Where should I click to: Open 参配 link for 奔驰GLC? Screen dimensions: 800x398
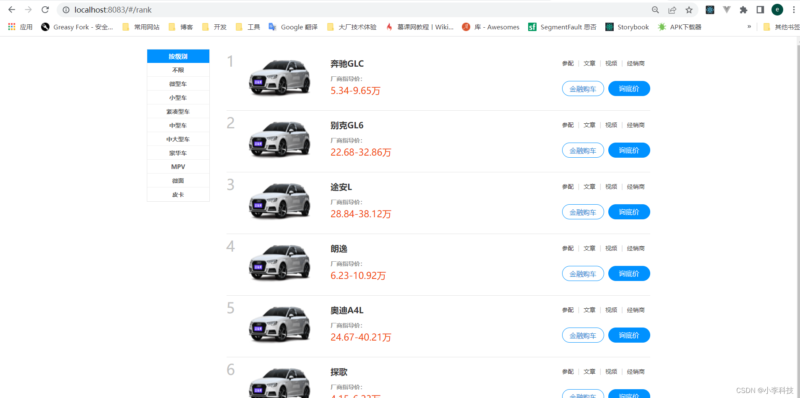click(x=568, y=63)
